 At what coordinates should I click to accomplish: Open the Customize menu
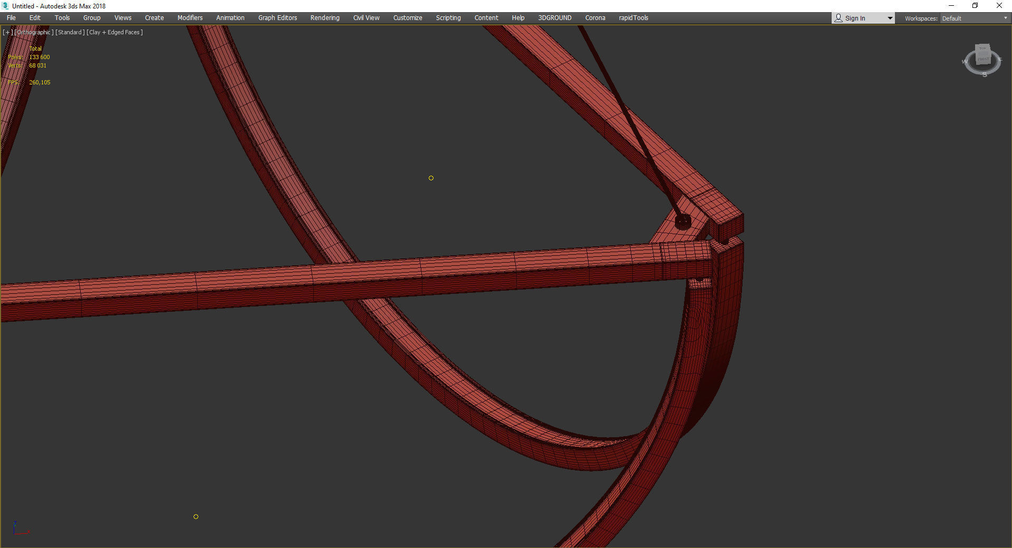[407, 18]
